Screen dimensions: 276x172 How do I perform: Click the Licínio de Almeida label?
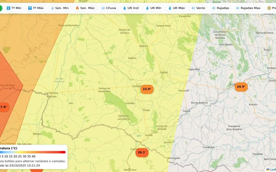162,127
